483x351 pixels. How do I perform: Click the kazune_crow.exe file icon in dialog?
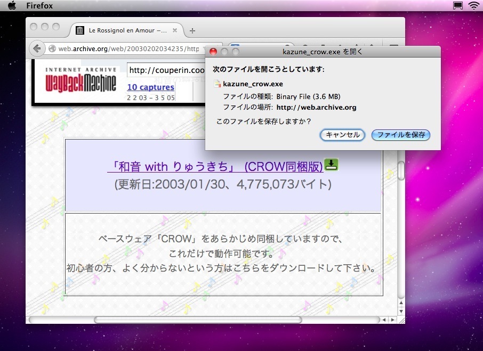(217, 84)
